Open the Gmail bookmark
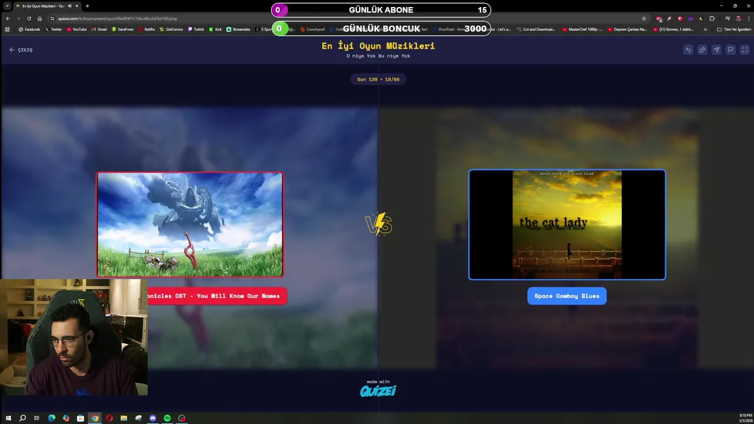The width and height of the screenshot is (754, 424). tap(99, 29)
